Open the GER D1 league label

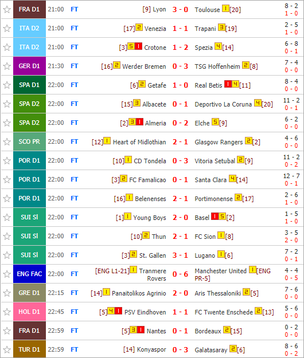pos(29,66)
